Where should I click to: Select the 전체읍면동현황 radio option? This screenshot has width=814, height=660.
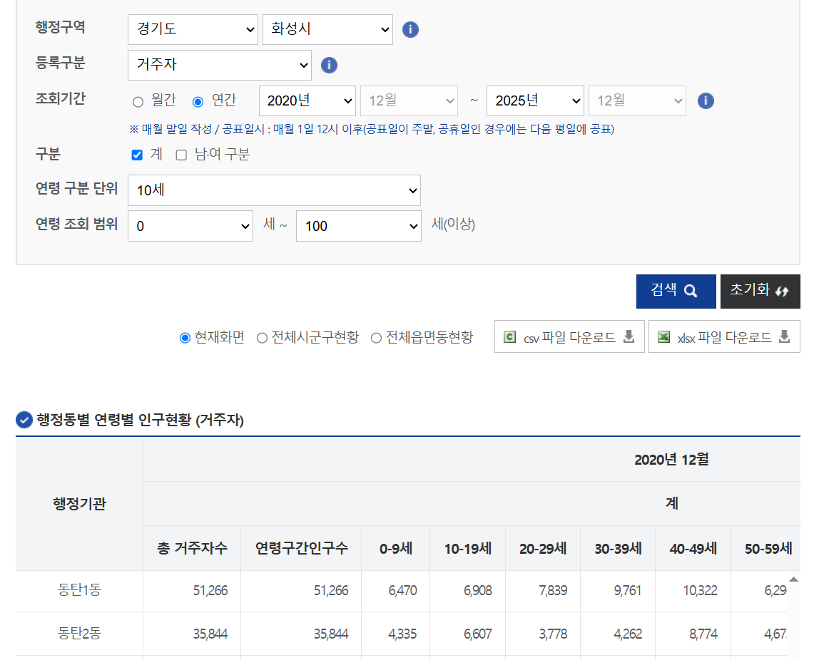coord(377,338)
